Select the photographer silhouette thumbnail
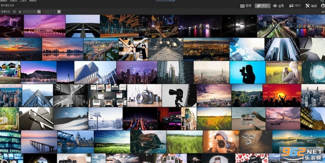 click(248, 72)
